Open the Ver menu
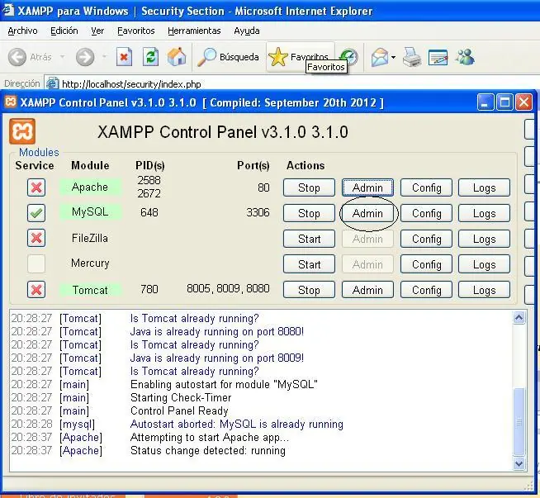Viewport: 540px width, 498px height. coord(97,31)
